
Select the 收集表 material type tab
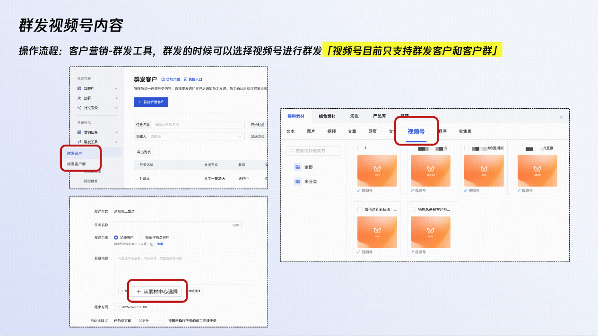point(465,131)
